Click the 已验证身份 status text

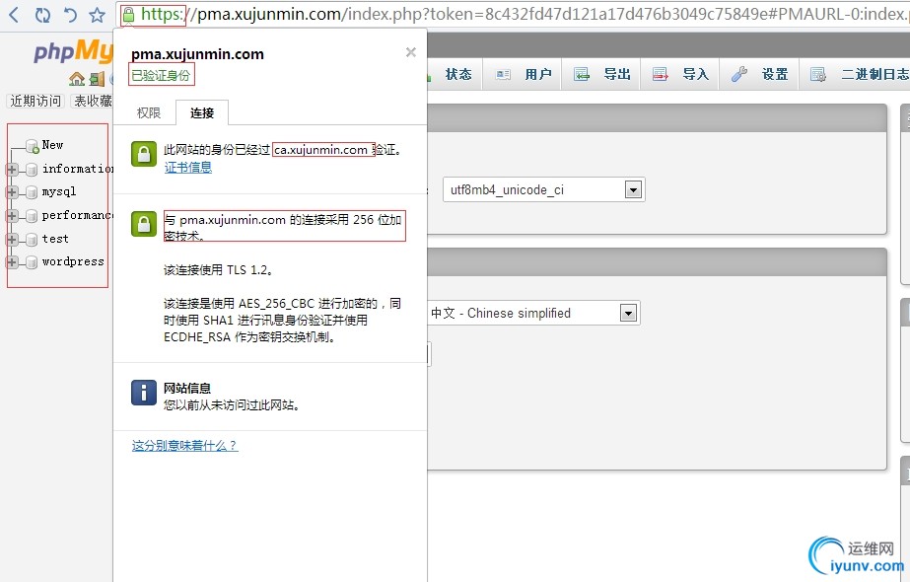161,76
